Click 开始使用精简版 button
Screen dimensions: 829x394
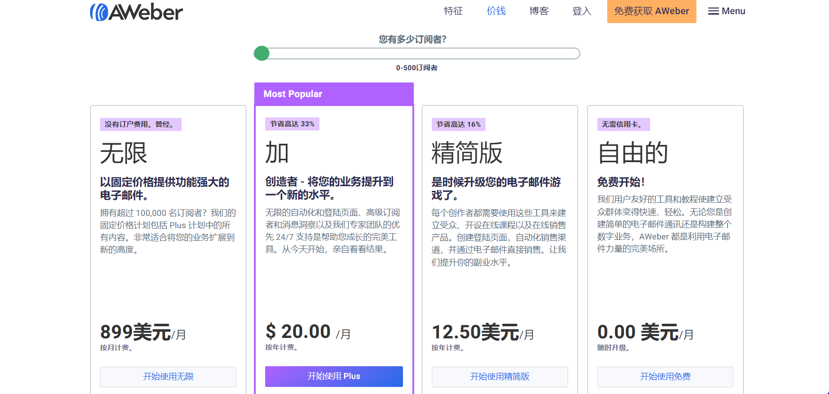click(x=500, y=377)
